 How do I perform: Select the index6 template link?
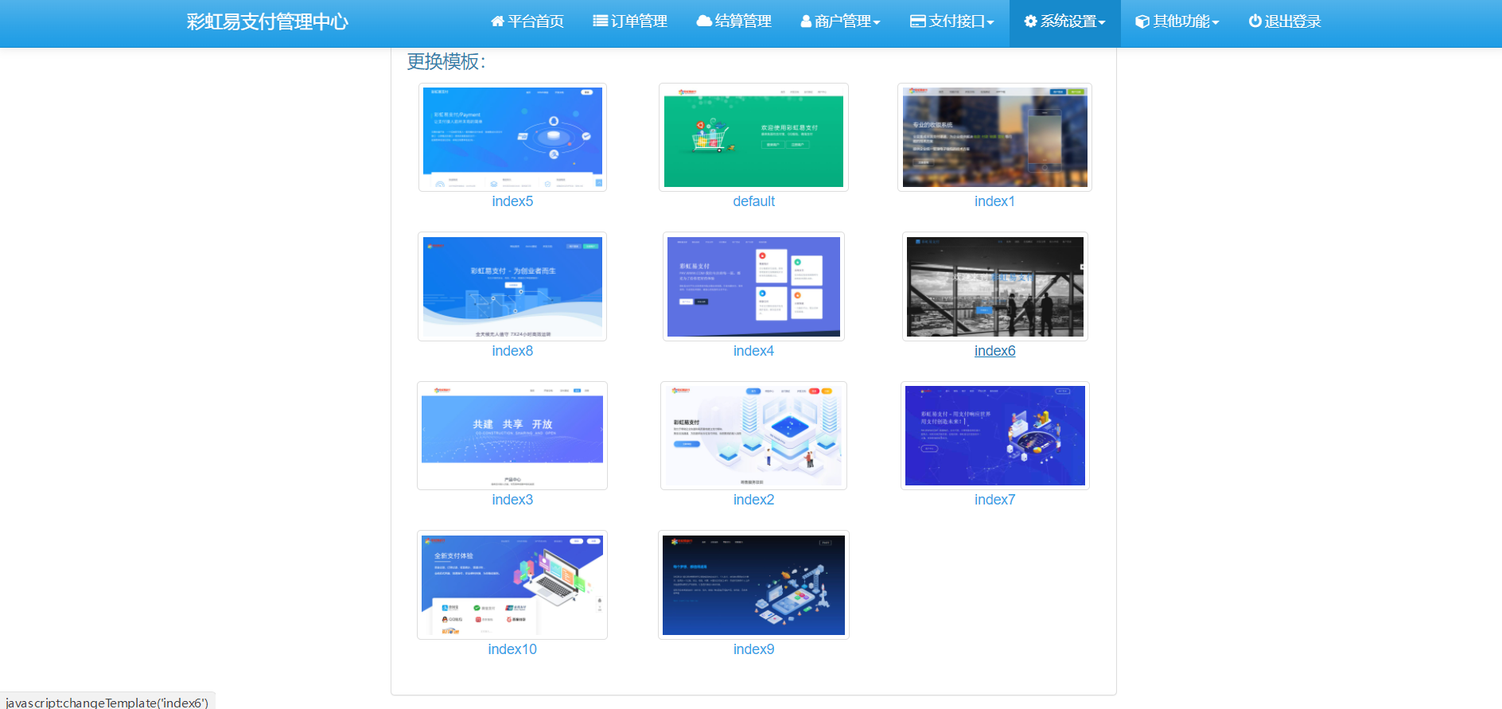point(994,351)
